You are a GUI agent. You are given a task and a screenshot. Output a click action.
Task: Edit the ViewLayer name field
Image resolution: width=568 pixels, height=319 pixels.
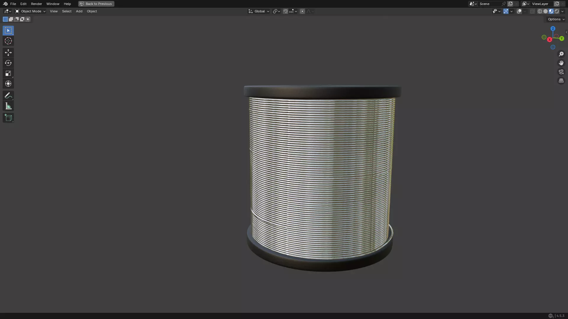[542, 4]
